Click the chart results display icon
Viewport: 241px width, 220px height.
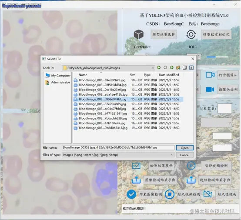pyautogui.click(x=136, y=166)
